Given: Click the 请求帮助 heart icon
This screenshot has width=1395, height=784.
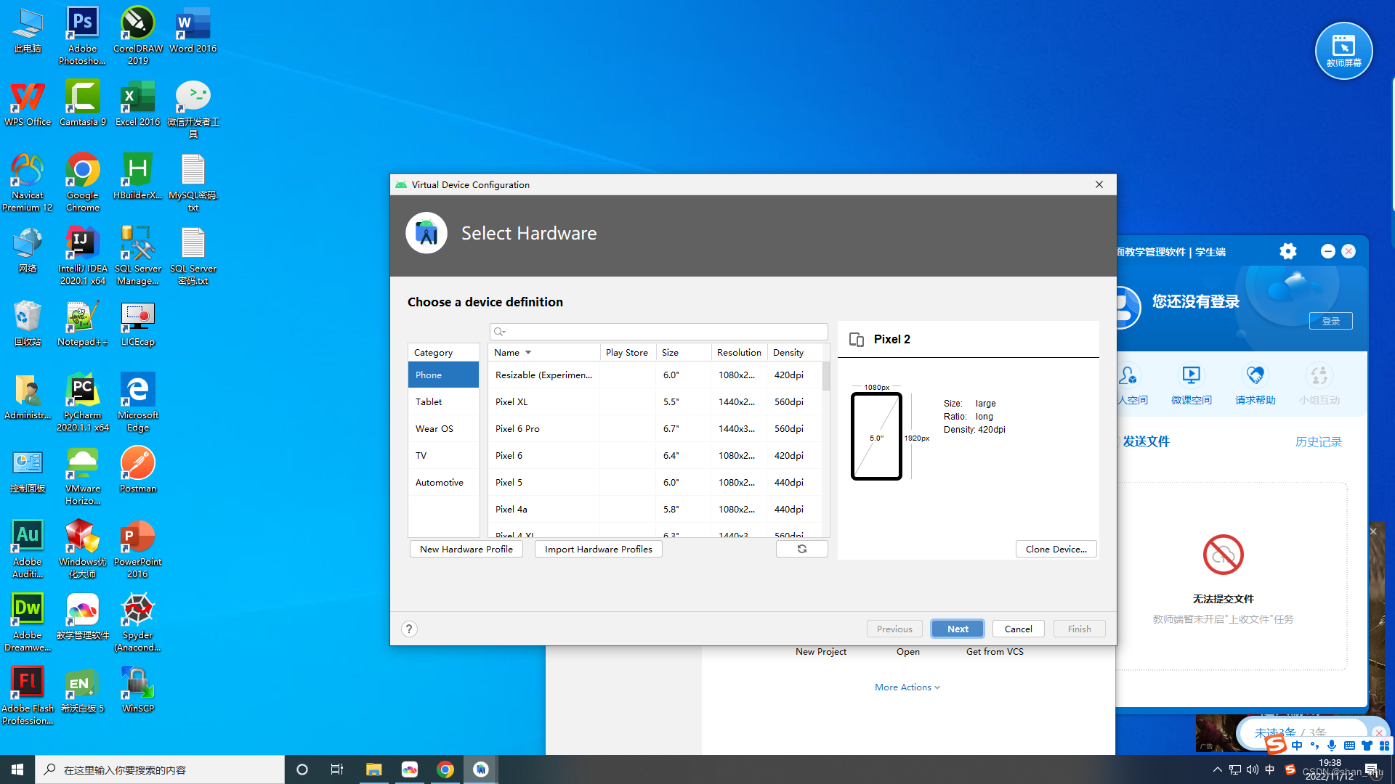Looking at the screenshot, I should point(1255,376).
